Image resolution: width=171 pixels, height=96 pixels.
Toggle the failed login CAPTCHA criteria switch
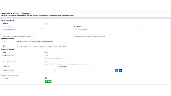[x=4, y=46]
